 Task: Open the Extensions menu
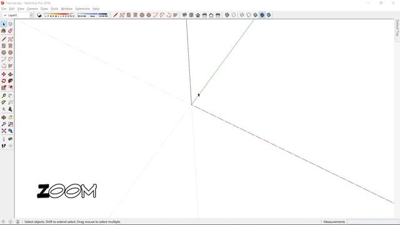(82, 9)
